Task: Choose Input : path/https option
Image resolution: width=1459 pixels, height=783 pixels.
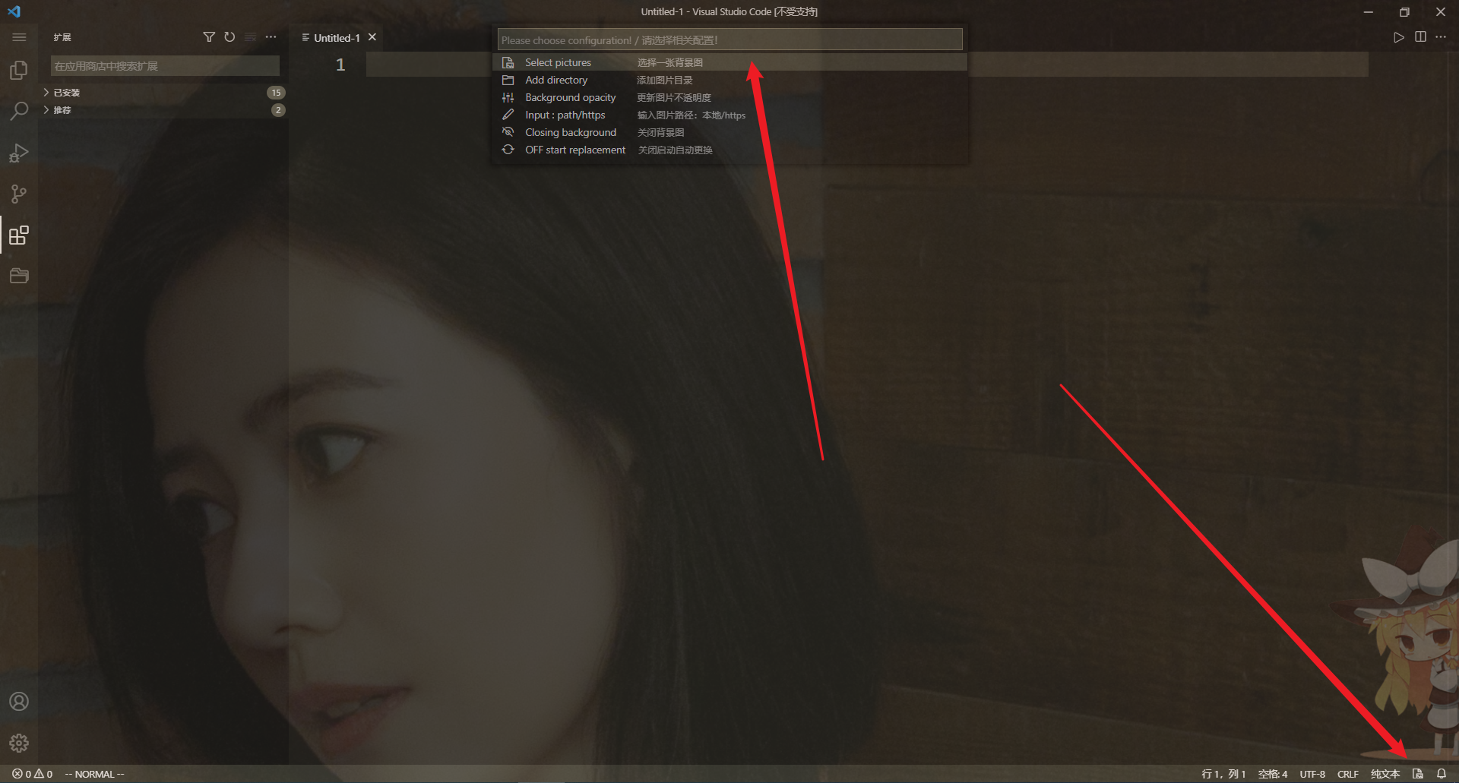Action: (x=729, y=115)
